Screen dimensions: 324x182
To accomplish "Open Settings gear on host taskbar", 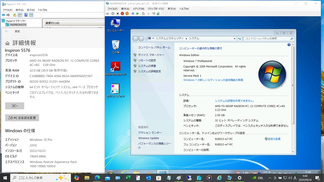I will [x=240, y=178].
